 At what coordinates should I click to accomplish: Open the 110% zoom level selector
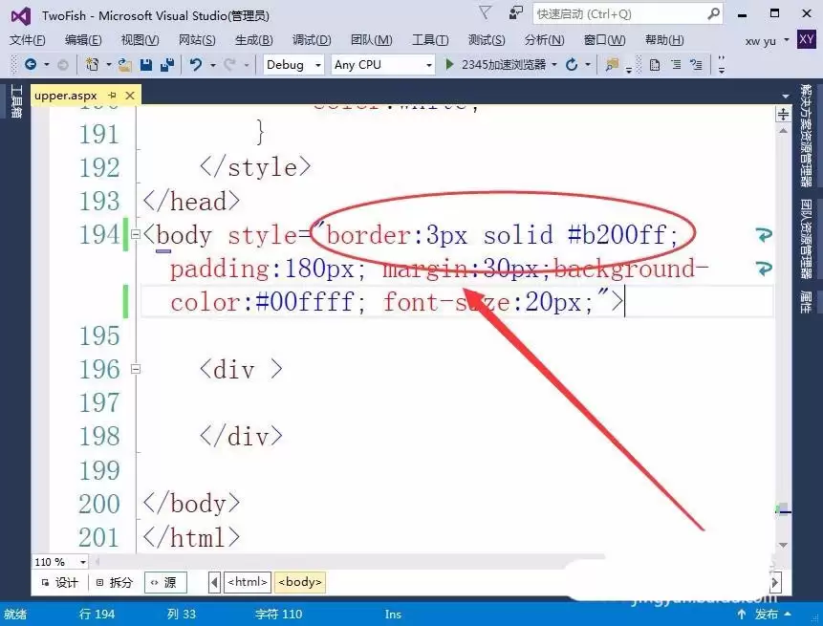[57, 562]
